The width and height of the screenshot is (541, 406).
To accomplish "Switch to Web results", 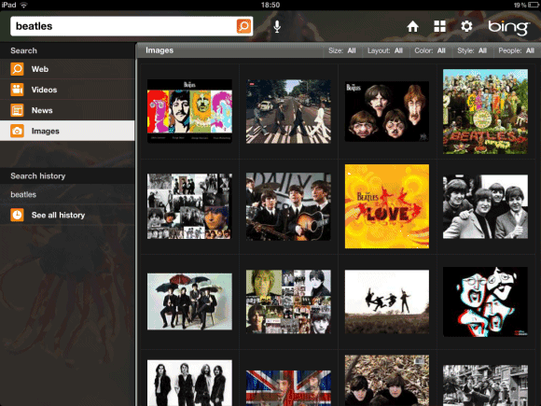I will 67,69.
